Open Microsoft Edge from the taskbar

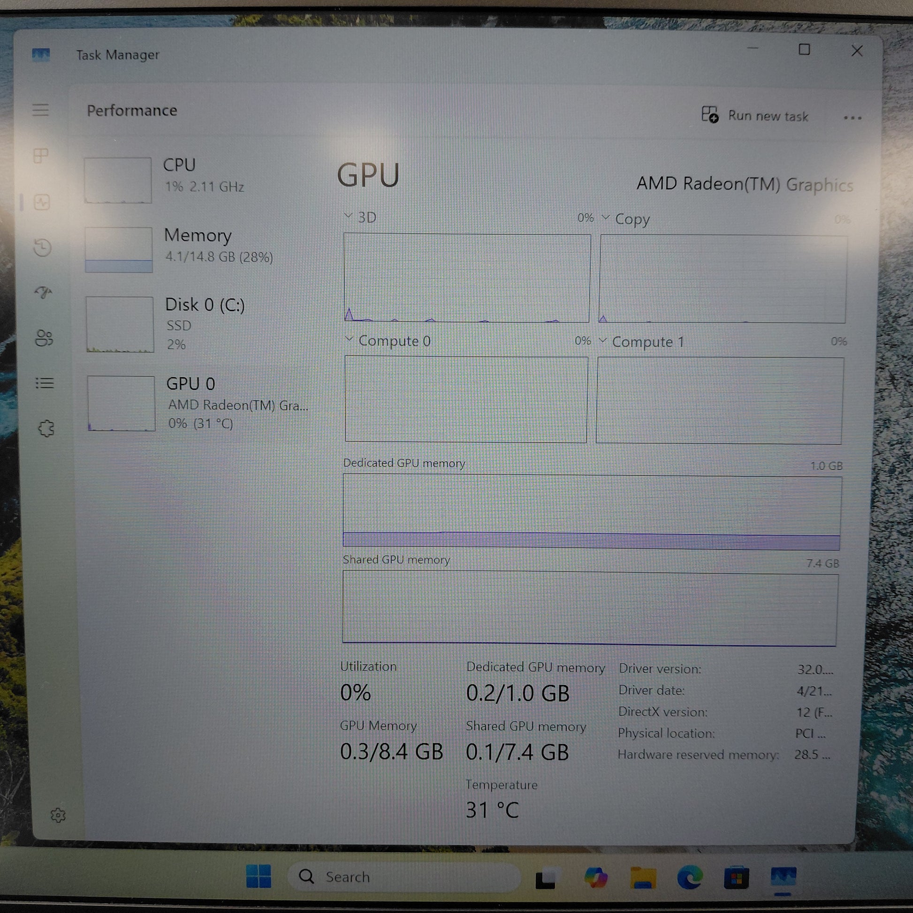pyautogui.click(x=690, y=877)
